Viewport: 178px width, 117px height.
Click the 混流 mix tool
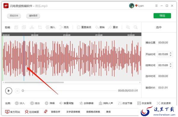pos(64,27)
